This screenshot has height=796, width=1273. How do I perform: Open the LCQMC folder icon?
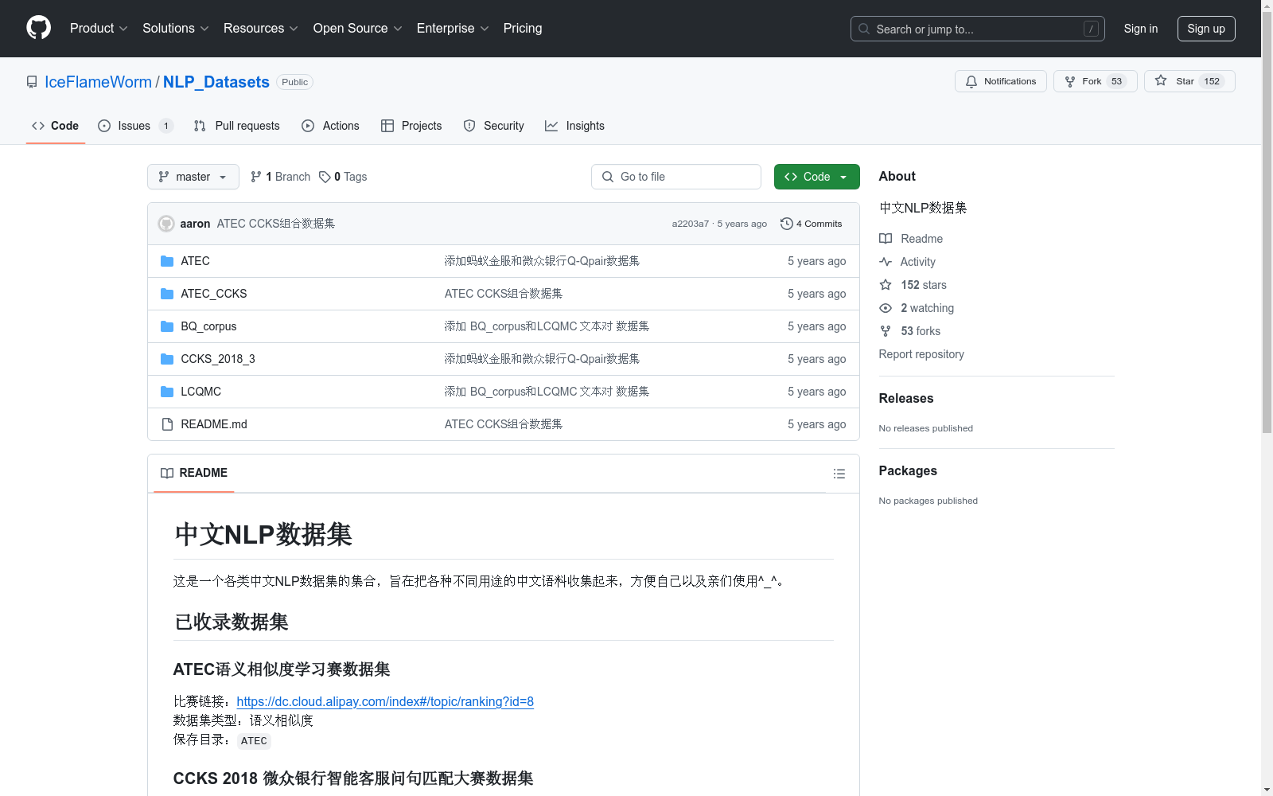pyautogui.click(x=167, y=392)
